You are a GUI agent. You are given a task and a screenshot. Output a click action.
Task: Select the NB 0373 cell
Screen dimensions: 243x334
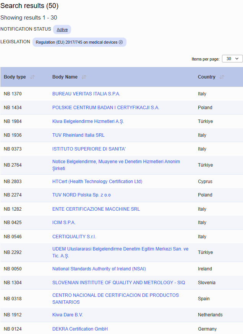point(13,149)
